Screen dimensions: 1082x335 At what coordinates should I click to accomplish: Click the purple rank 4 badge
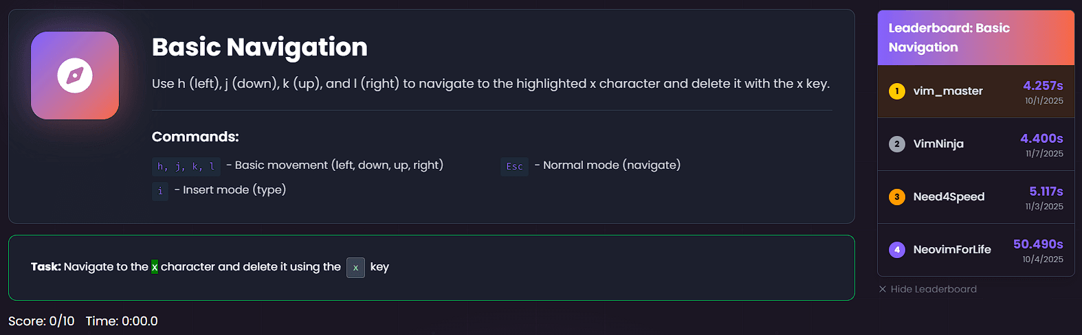pos(896,250)
